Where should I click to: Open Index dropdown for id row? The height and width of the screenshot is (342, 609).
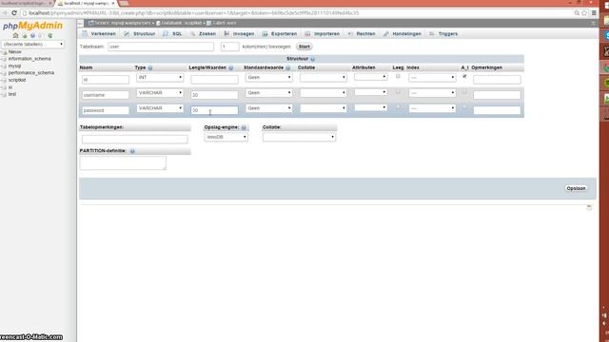pos(432,78)
